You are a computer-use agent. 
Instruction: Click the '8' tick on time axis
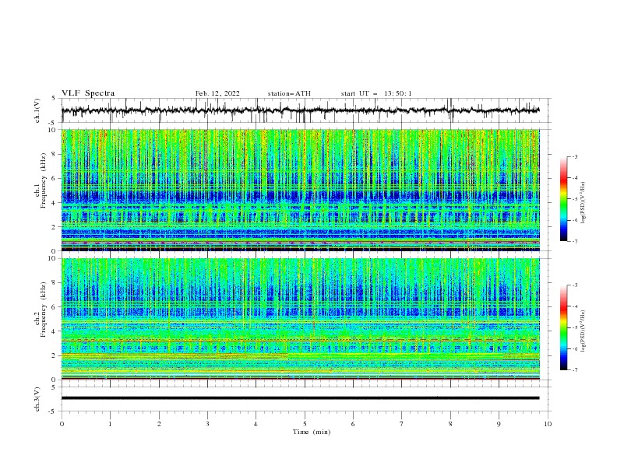click(450, 424)
